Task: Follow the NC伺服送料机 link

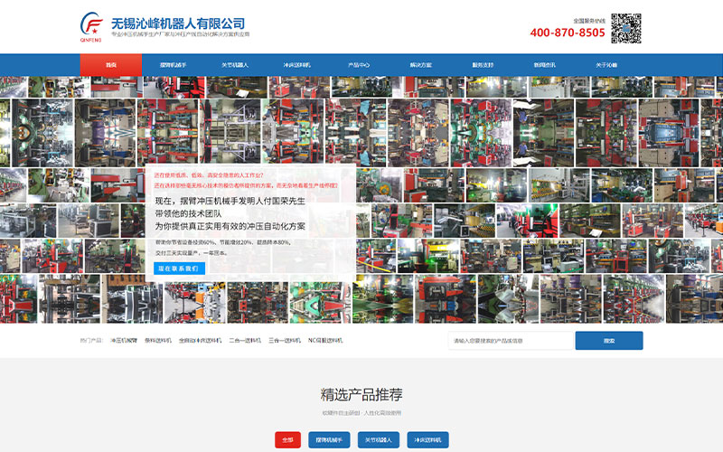Action: tap(325, 341)
